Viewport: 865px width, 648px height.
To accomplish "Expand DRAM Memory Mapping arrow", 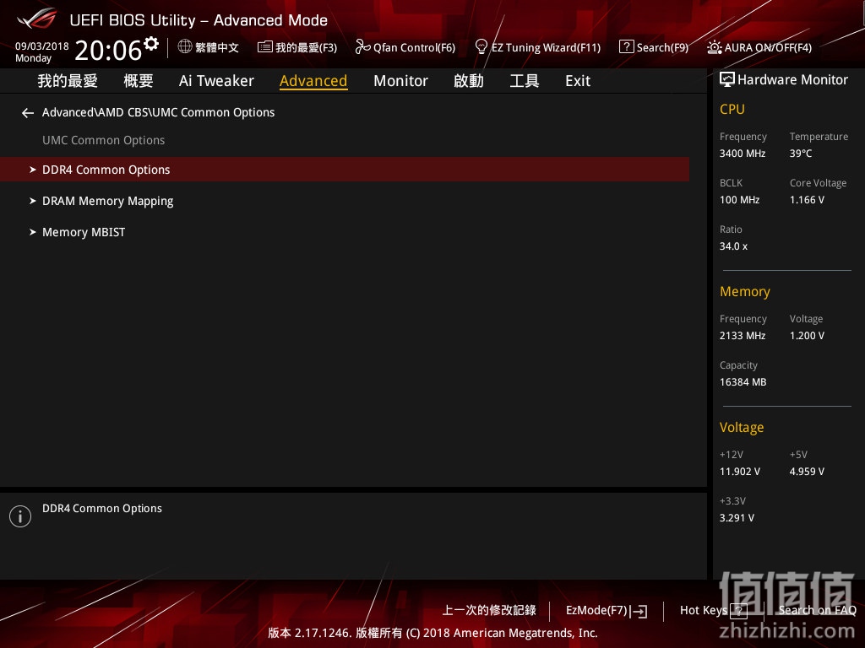I will tap(33, 201).
